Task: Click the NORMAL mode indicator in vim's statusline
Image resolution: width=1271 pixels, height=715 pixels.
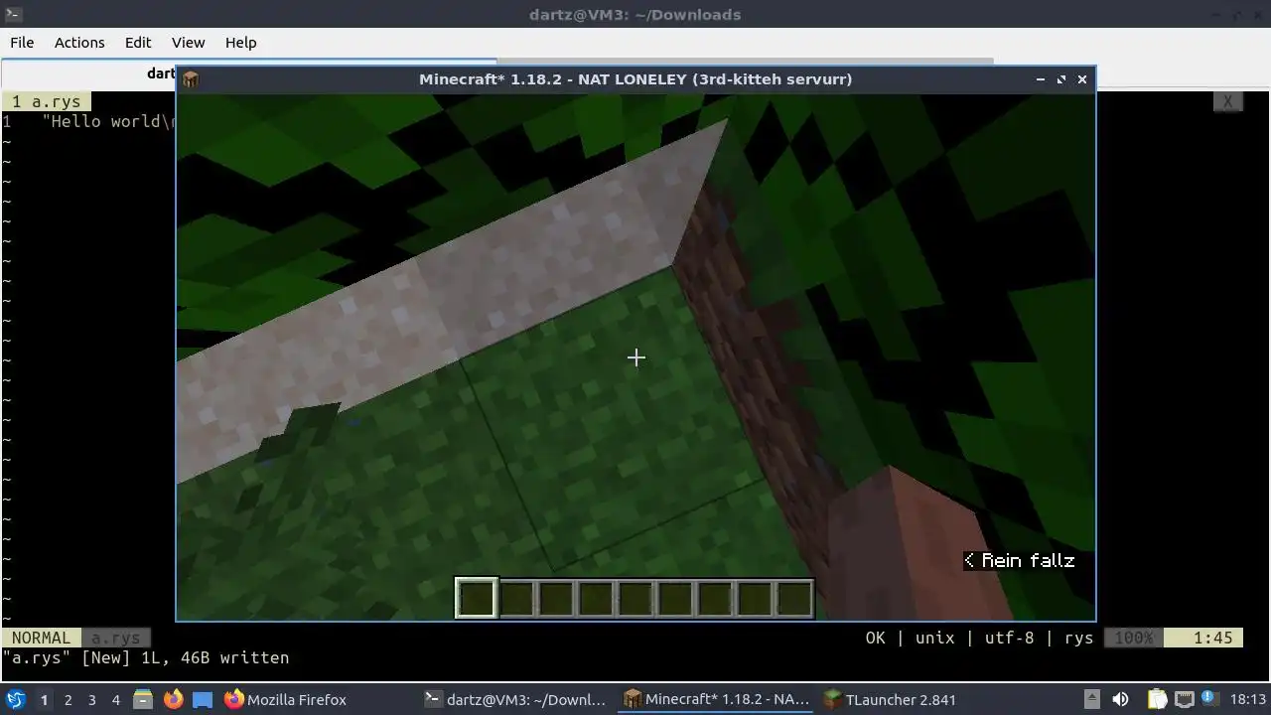Action: [41, 638]
